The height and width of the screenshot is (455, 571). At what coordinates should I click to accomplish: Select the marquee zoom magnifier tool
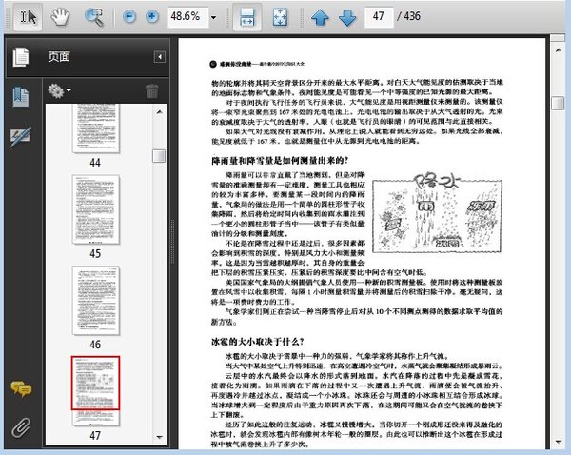pos(94,17)
